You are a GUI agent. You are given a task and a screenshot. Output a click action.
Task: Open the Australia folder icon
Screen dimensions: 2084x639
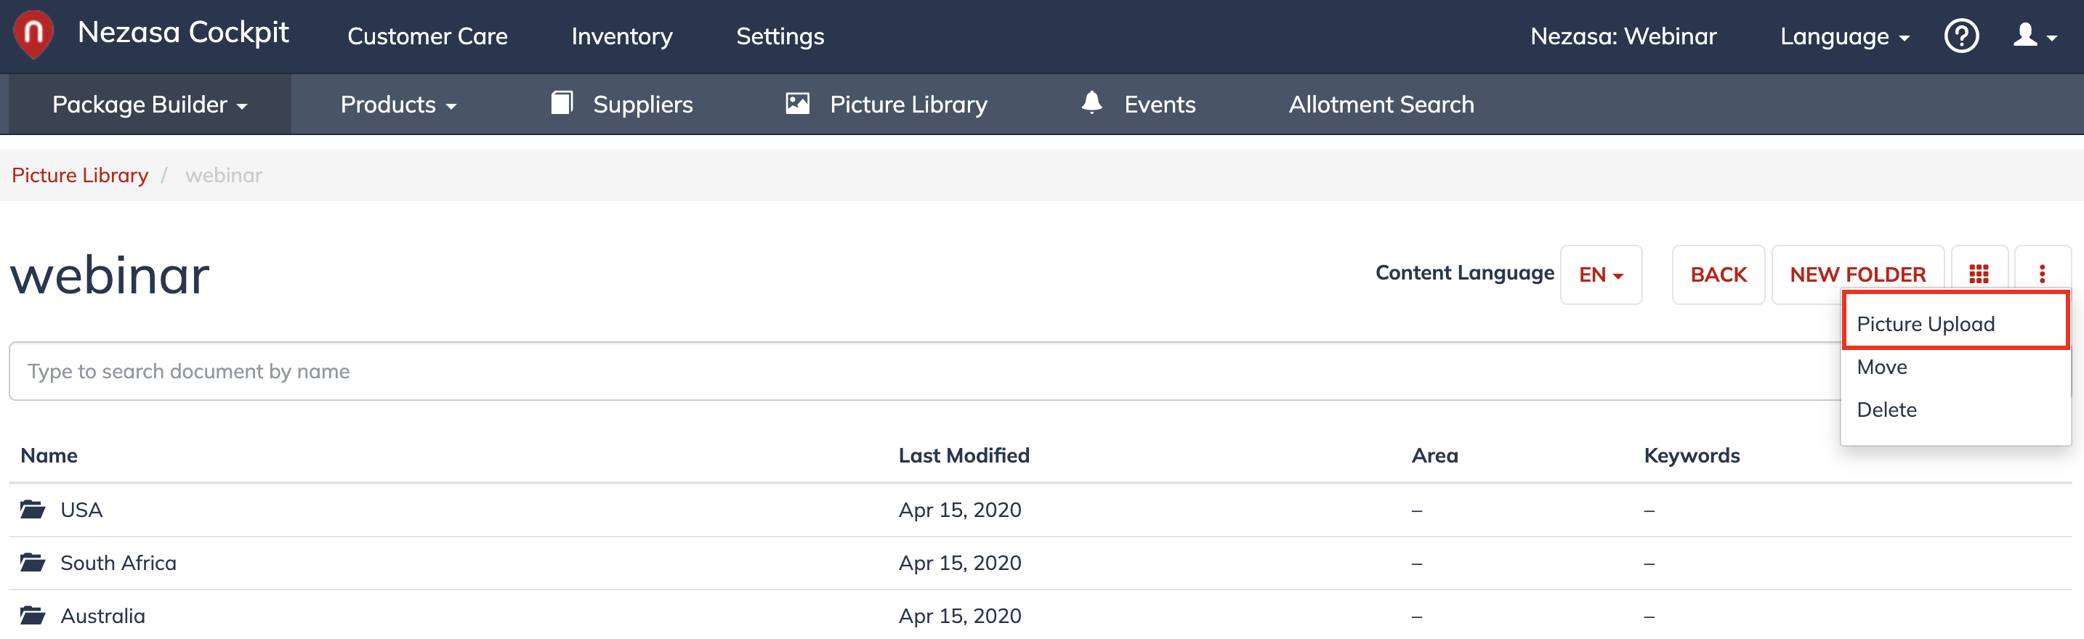click(33, 616)
